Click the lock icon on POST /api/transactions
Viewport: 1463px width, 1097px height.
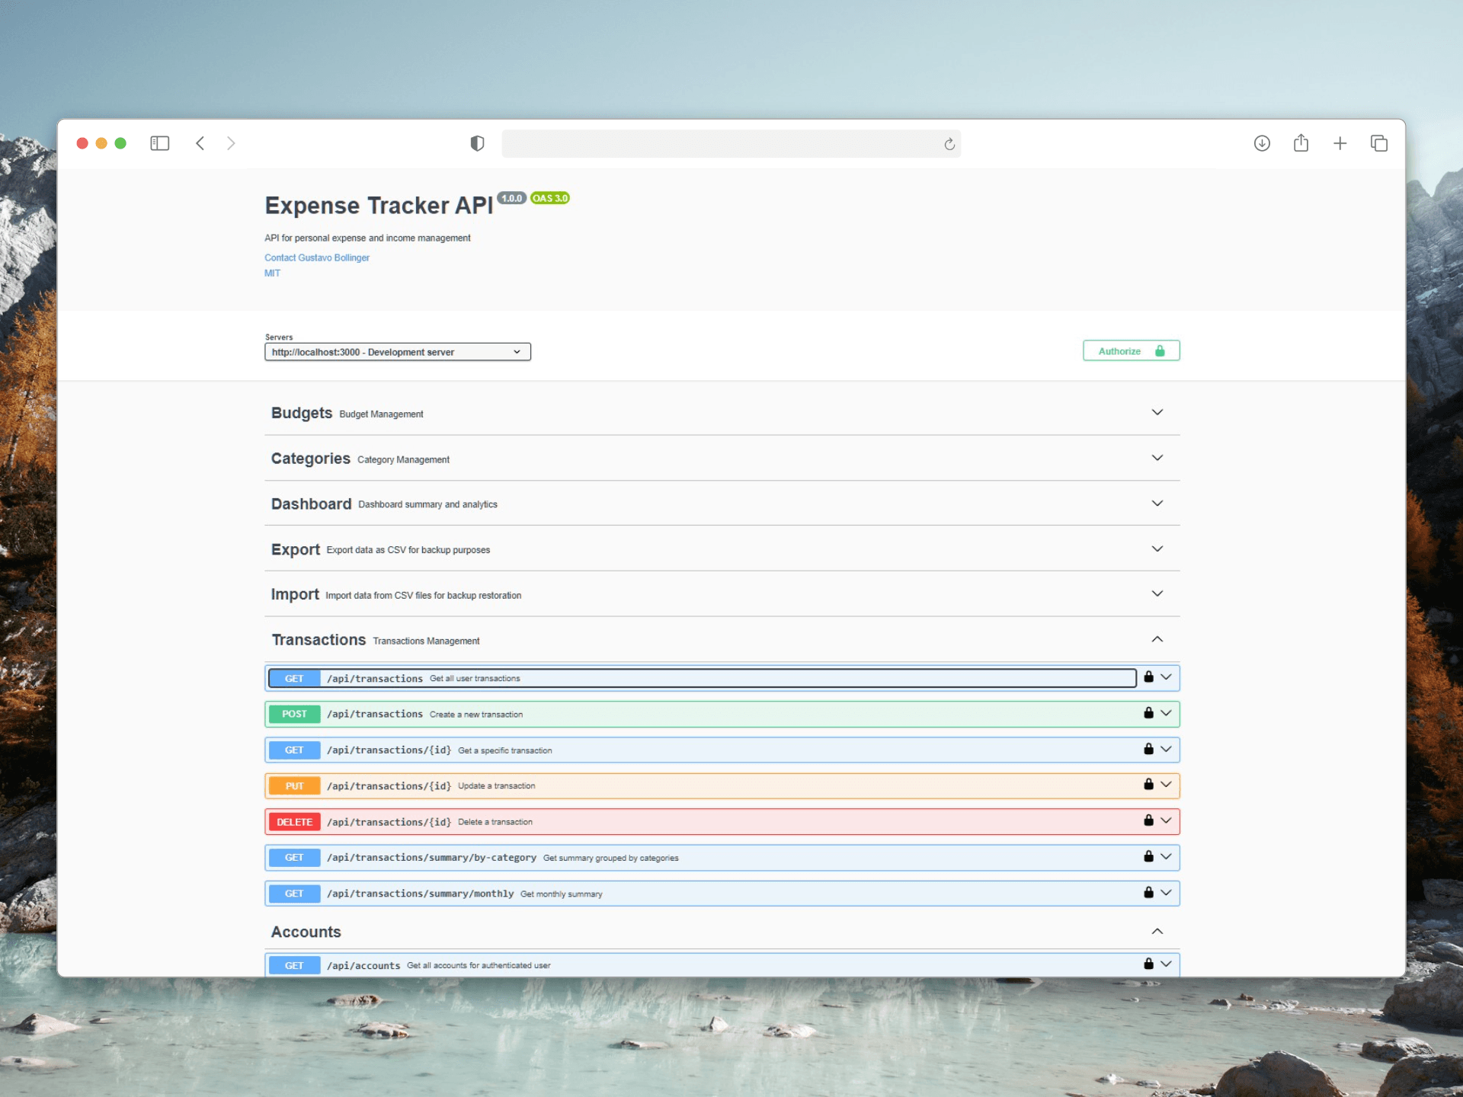pyautogui.click(x=1148, y=713)
